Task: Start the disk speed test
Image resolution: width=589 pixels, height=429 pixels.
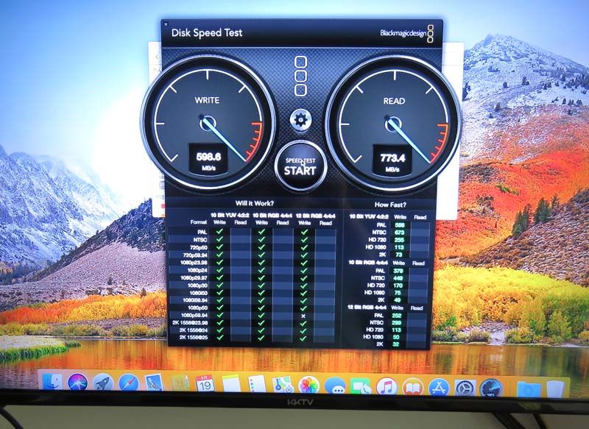Action: 300,165
